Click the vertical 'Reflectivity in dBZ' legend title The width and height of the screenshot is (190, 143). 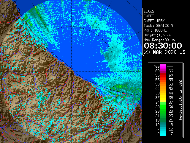180,100
